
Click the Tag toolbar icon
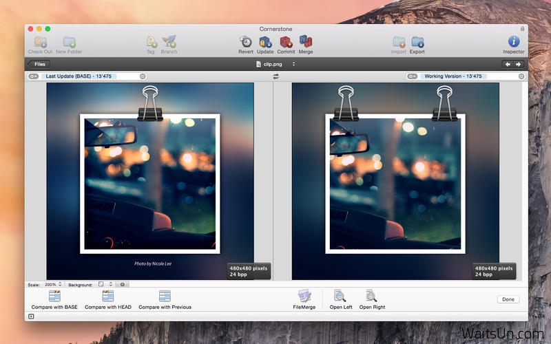pos(151,42)
